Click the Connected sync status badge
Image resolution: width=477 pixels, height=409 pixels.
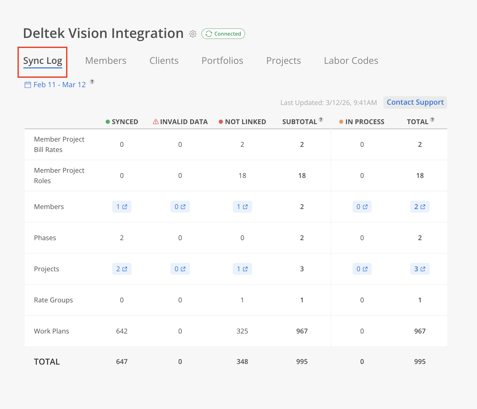(223, 34)
